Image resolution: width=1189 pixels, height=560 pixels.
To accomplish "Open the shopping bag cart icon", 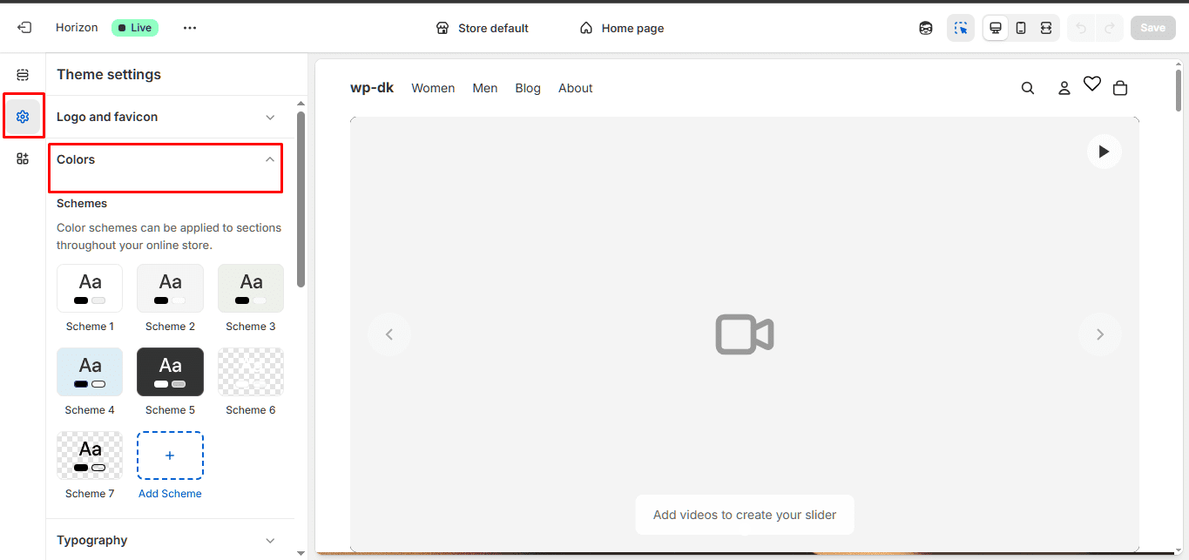I will 1120,88.
